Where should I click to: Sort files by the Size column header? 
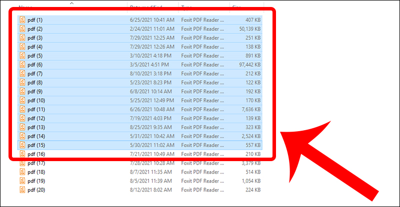[236, 7]
